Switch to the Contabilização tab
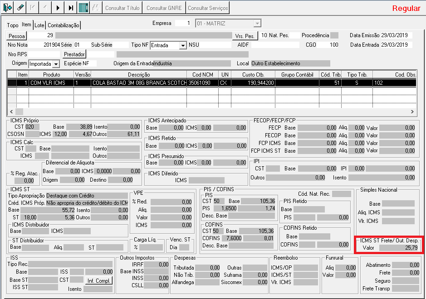 coord(64,25)
